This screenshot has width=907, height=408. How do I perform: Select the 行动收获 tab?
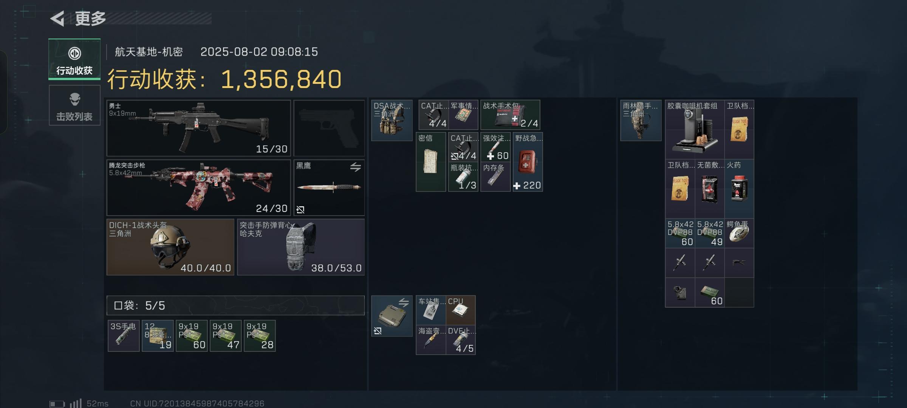[74, 59]
